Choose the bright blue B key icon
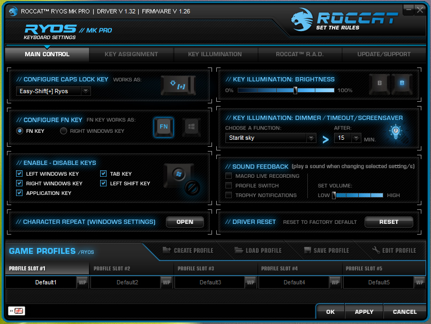This screenshot has height=324, width=431. point(402,84)
